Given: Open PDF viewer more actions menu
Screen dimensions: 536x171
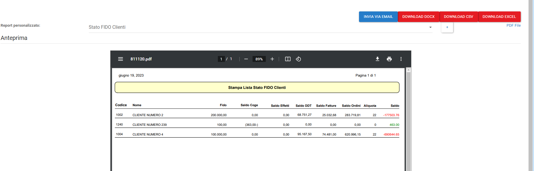Looking at the screenshot, I should tap(401, 59).
